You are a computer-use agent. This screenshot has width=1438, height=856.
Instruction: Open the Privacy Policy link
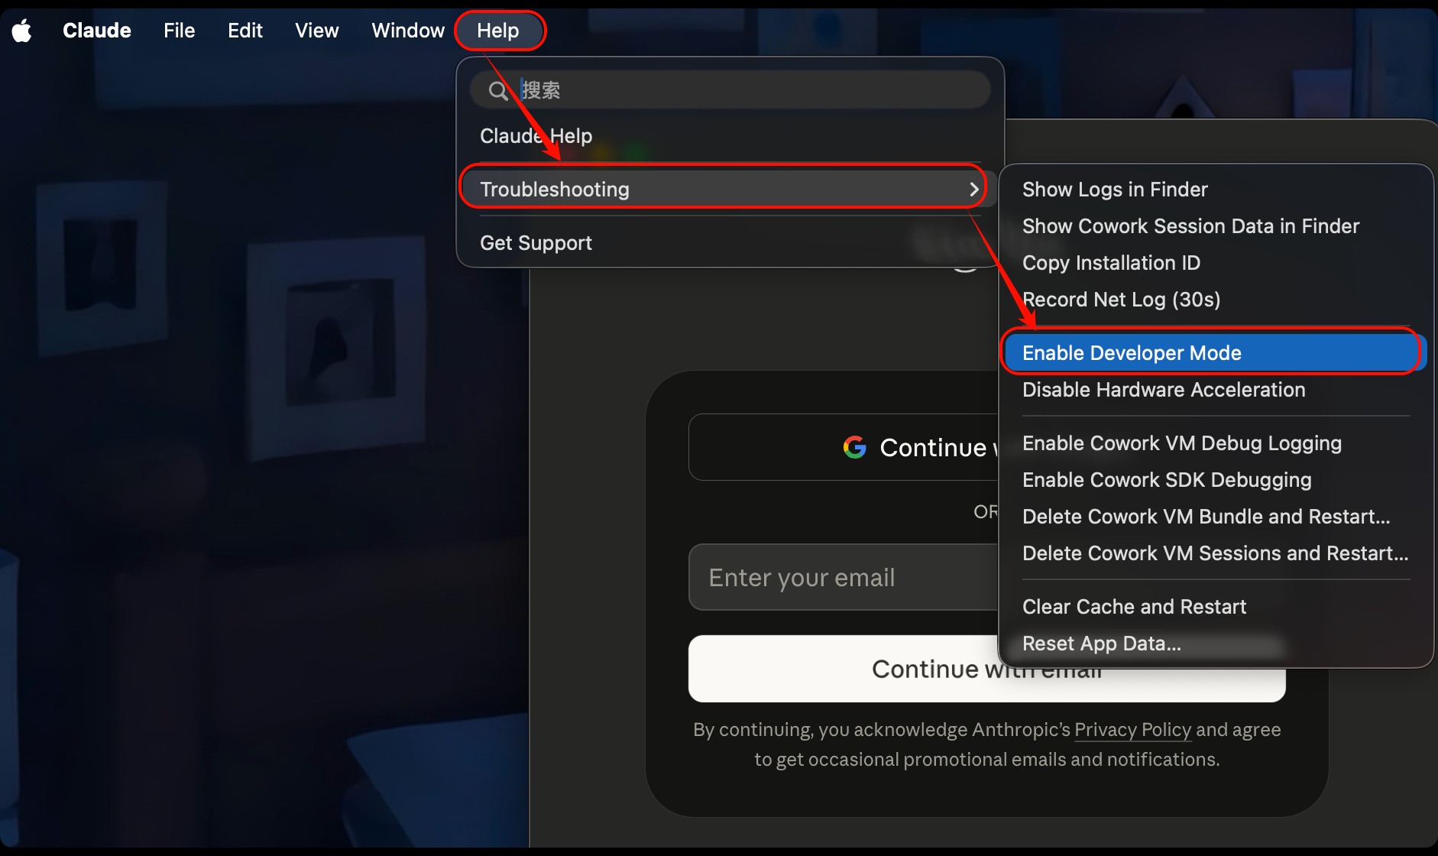(x=1132, y=730)
